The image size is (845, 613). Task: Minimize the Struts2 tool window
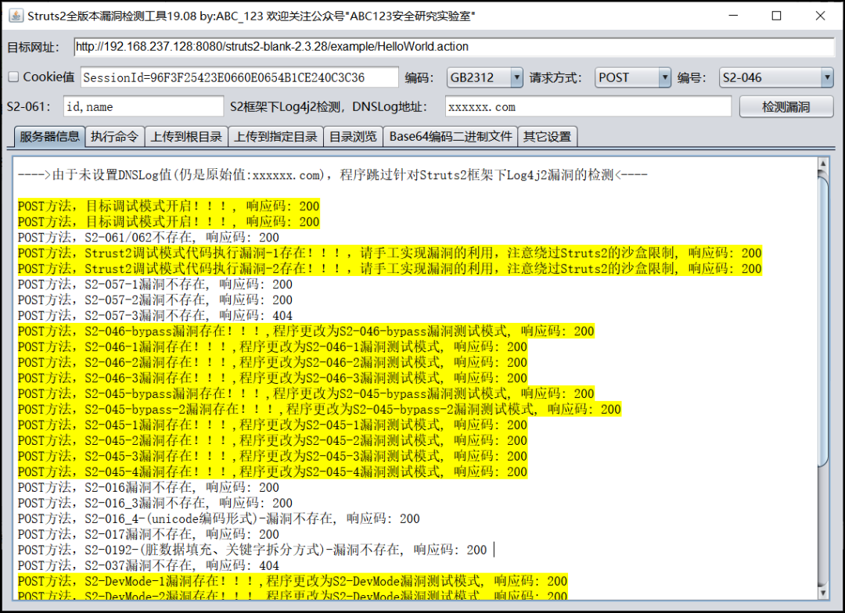(x=733, y=16)
